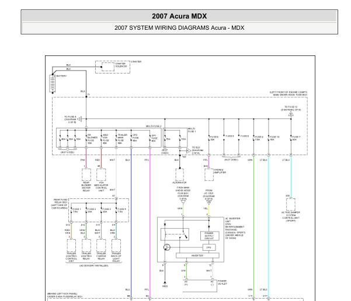Click the 'CPU' block in inverter unit
The image size is (351, 301).
tap(209, 247)
